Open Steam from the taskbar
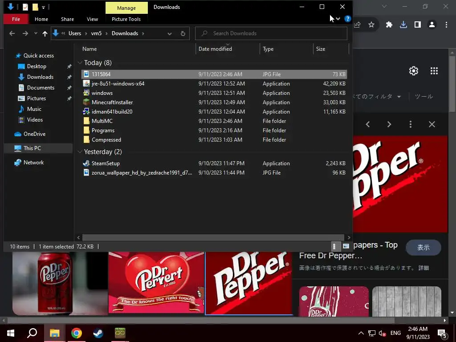The image size is (456, 342). click(x=98, y=333)
